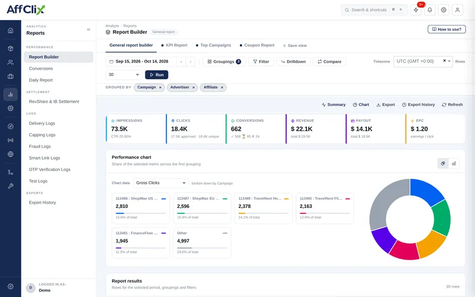The height and width of the screenshot is (297, 475).
Task: Click the Compare button
Action: pyautogui.click(x=330, y=62)
